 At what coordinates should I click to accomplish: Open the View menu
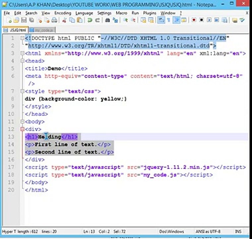[46, 13]
